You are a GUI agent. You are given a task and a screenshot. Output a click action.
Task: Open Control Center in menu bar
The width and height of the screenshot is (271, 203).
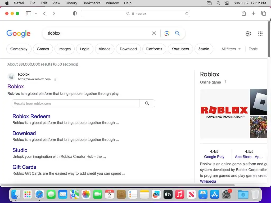(227, 3)
